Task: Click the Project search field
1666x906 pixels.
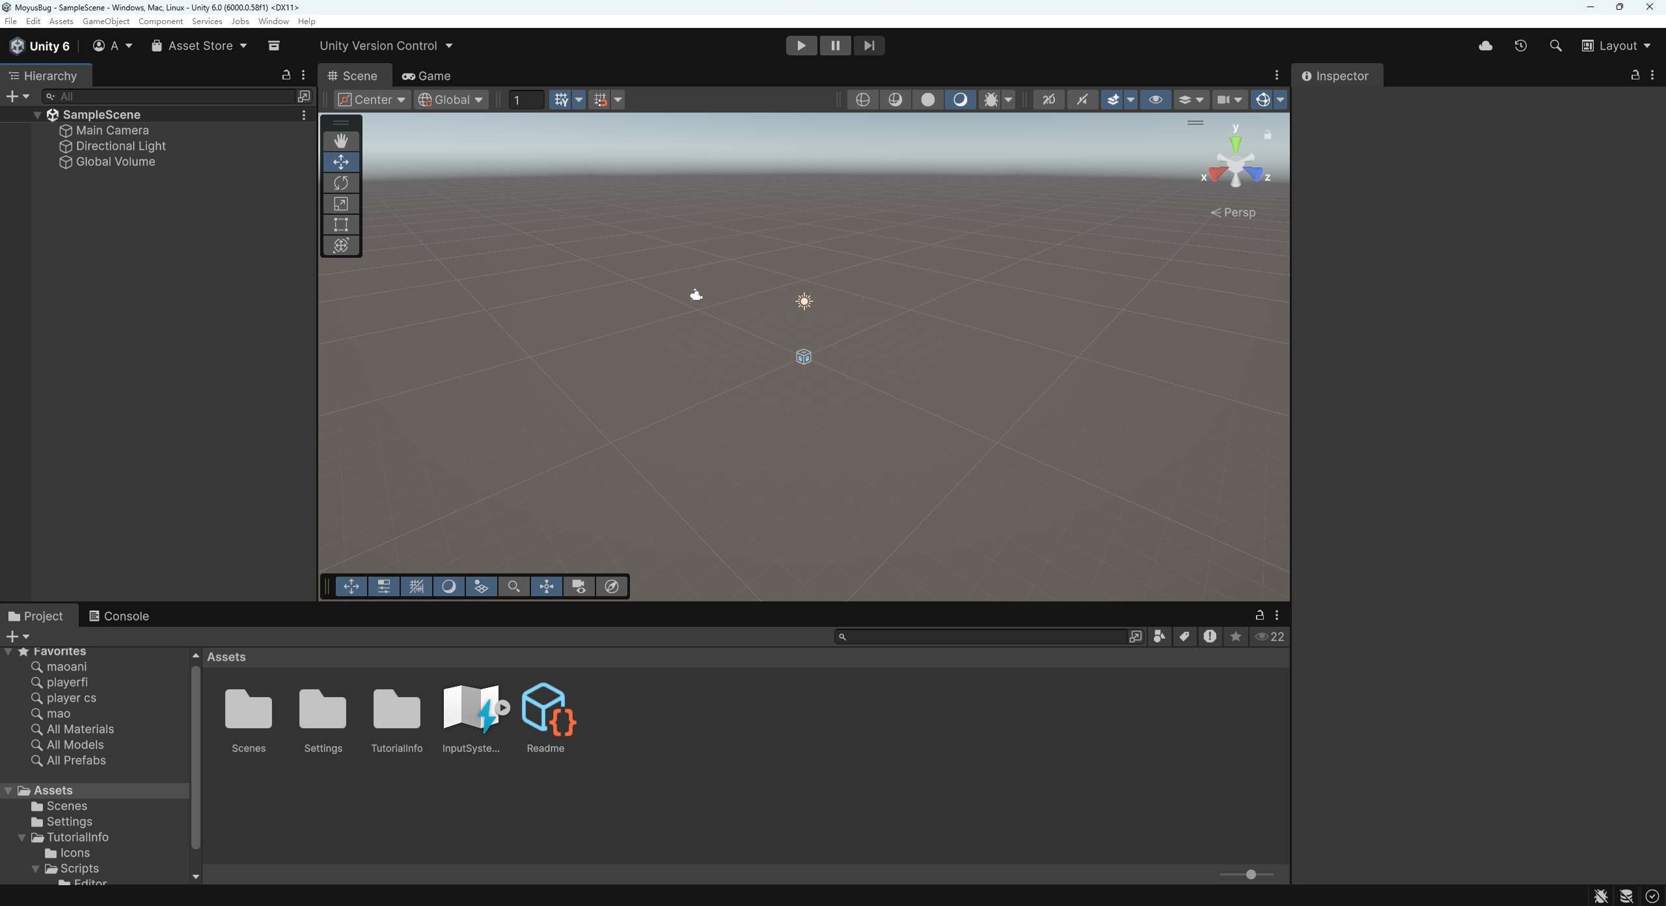Action: tap(983, 637)
